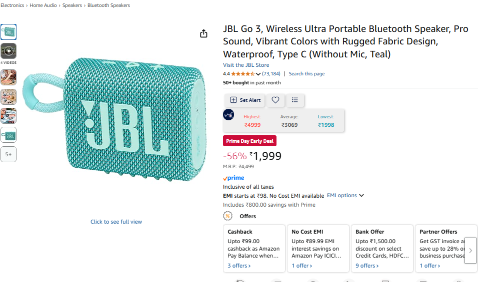The height and width of the screenshot is (282, 481).
Task: Expand the star ratings dropdown arrow
Action: (x=258, y=74)
